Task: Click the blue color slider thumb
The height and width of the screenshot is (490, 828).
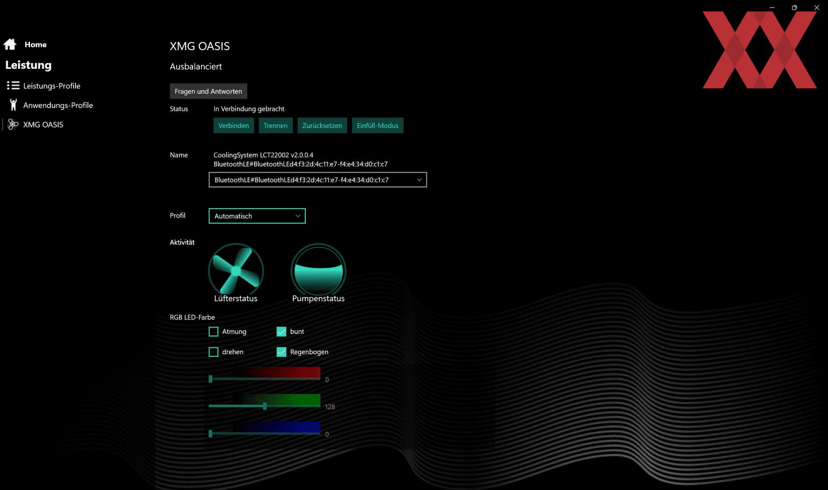Action: 210,434
